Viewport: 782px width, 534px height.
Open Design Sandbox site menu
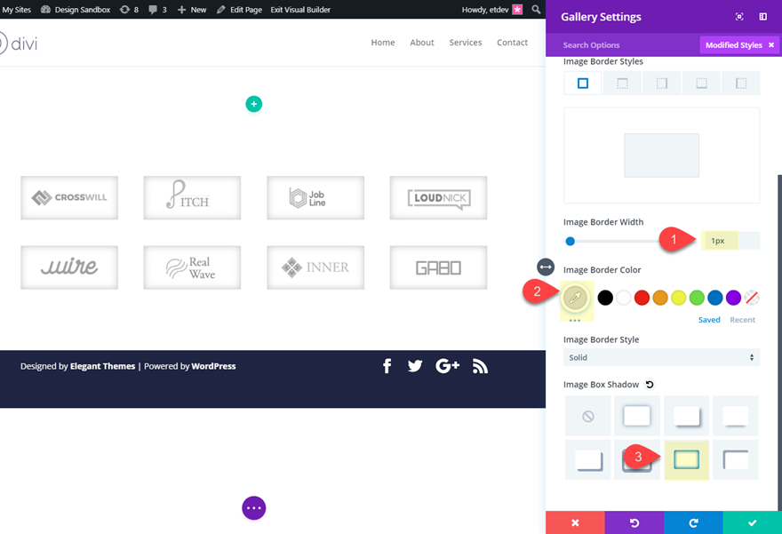[x=76, y=10]
